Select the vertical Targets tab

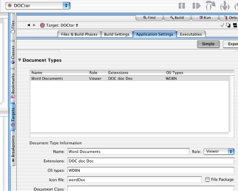coord(13,117)
